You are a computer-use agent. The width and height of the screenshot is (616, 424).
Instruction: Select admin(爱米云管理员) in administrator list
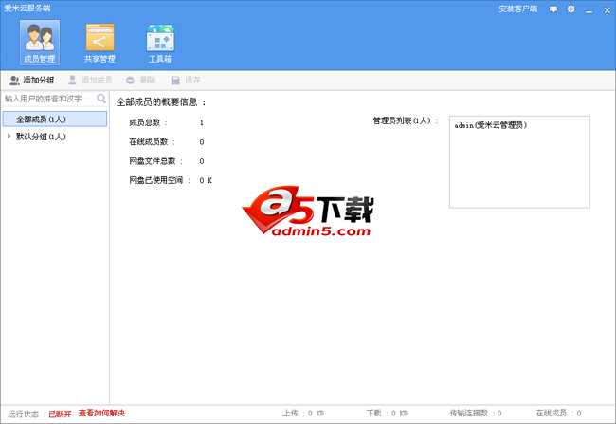pyautogui.click(x=491, y=125)
